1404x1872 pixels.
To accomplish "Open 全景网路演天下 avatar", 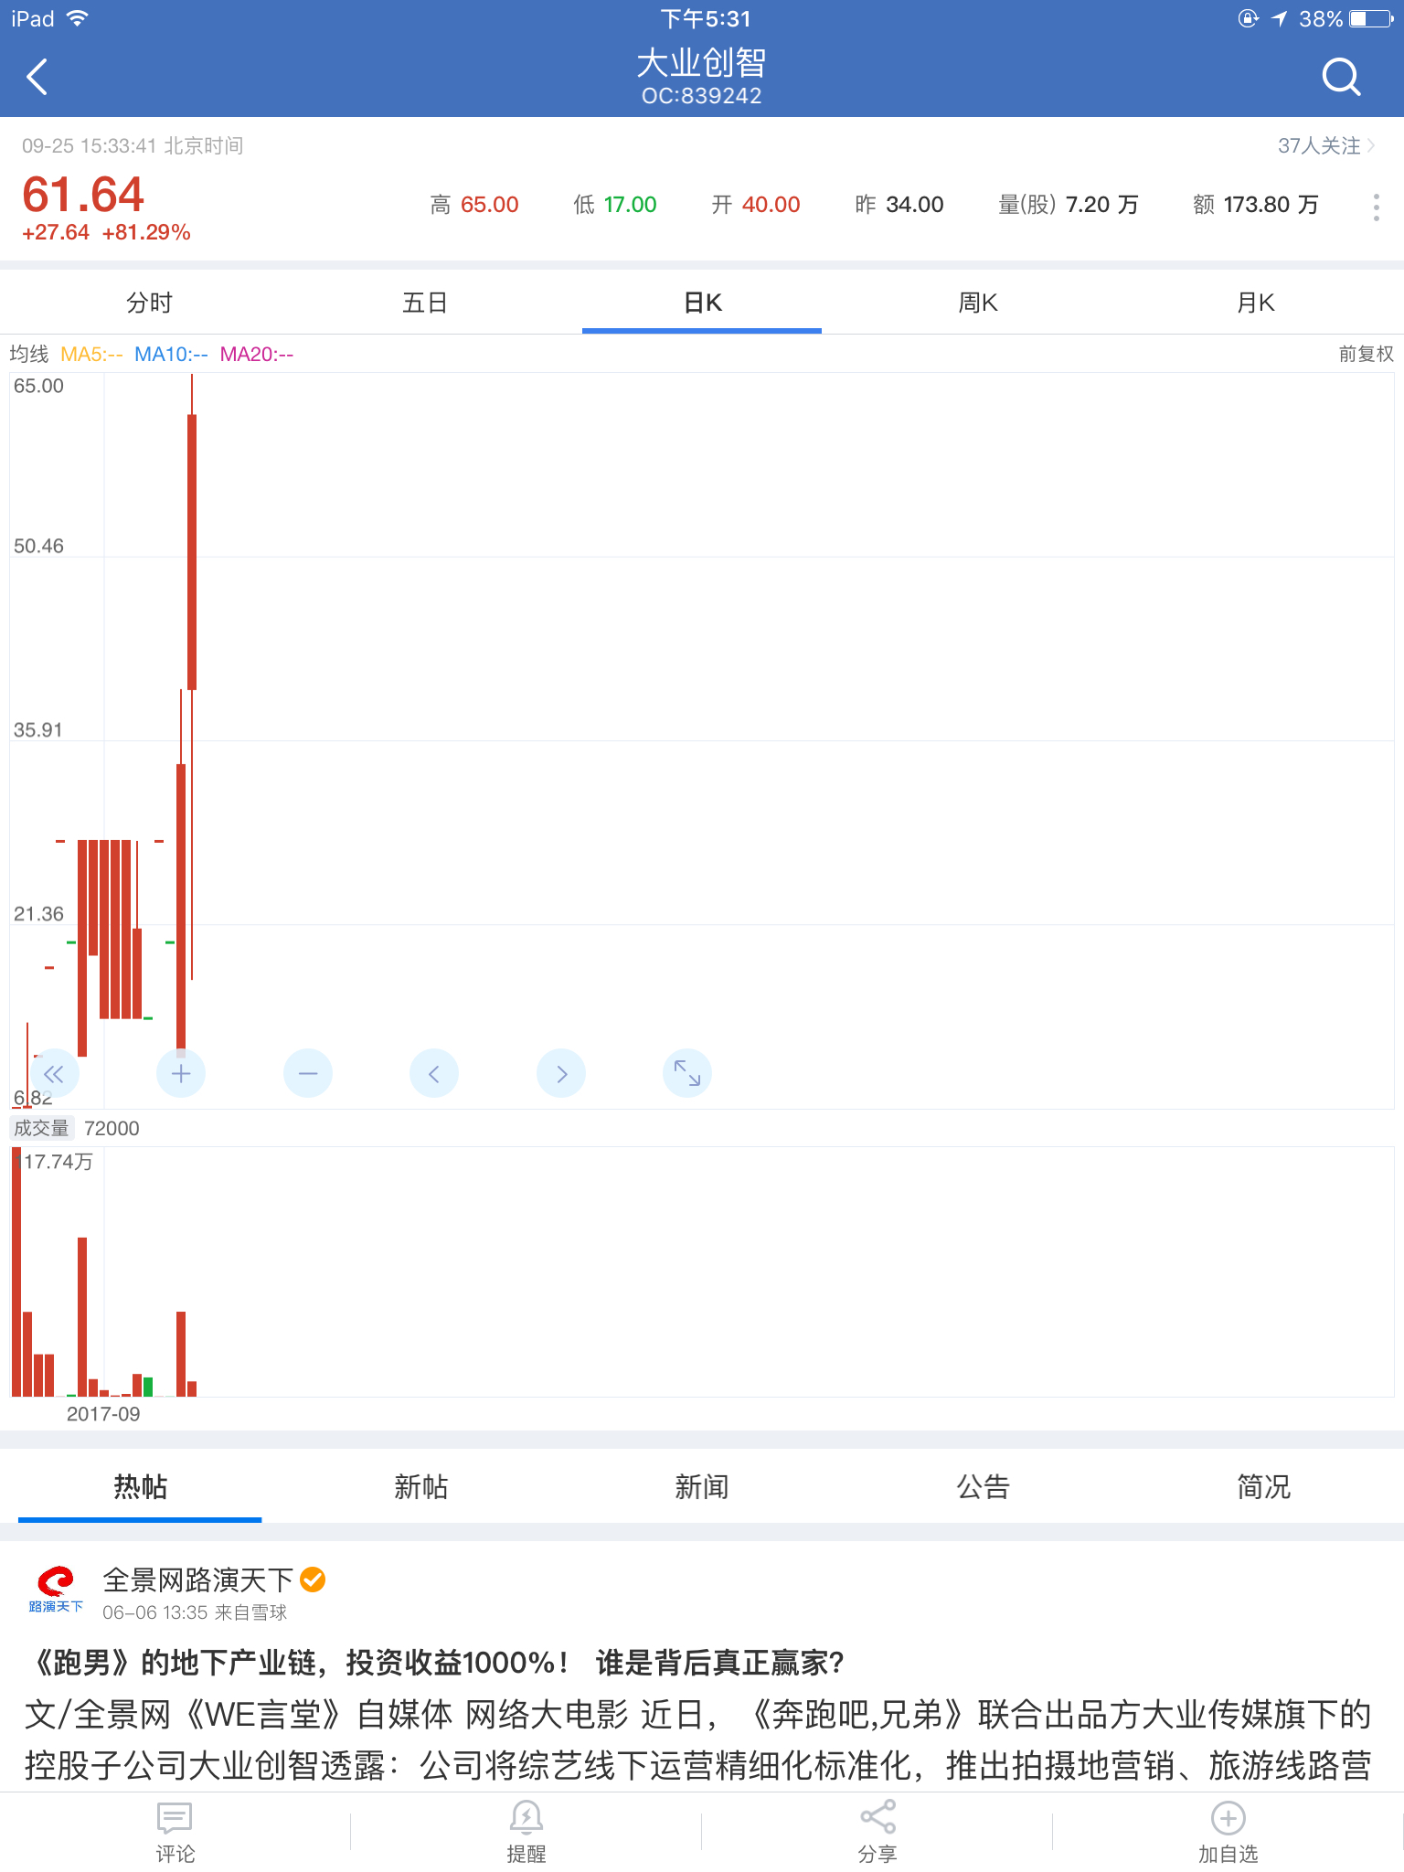I will coord(57,1590).
